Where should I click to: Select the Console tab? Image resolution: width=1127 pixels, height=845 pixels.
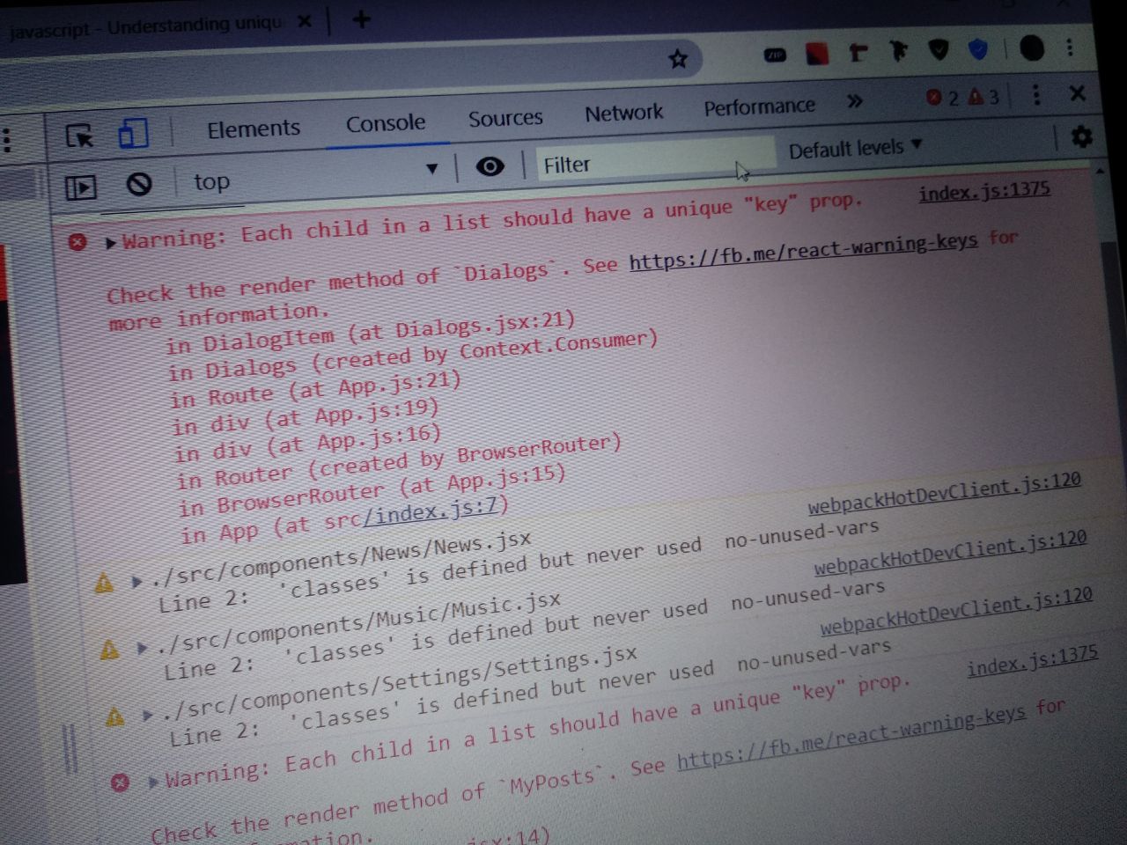(386, 122)
